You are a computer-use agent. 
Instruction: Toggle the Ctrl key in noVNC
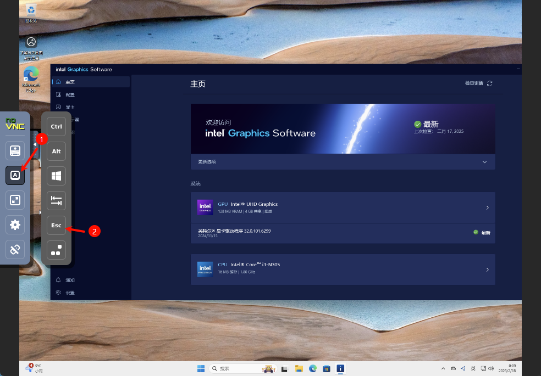56,126
